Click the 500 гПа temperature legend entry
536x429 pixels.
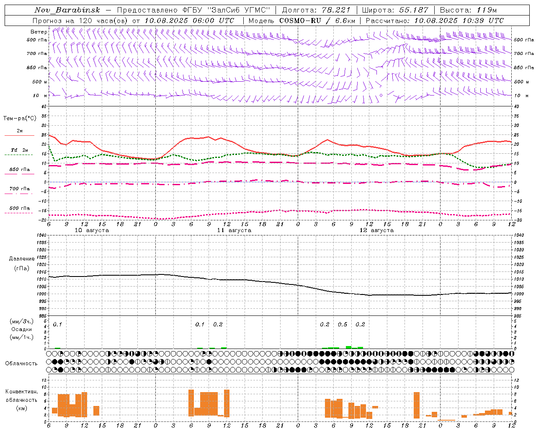click(x=20, y=208)
